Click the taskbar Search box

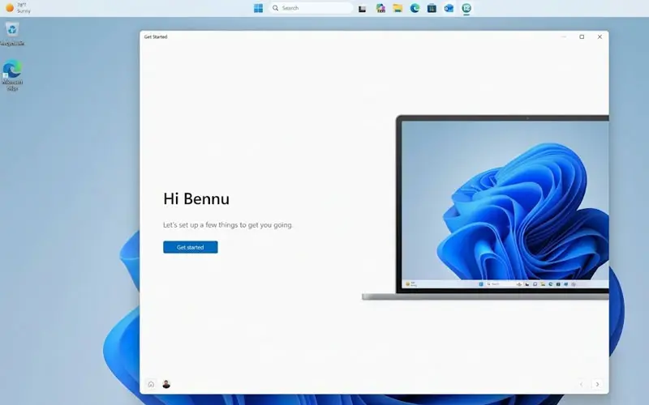click(311, 8)
